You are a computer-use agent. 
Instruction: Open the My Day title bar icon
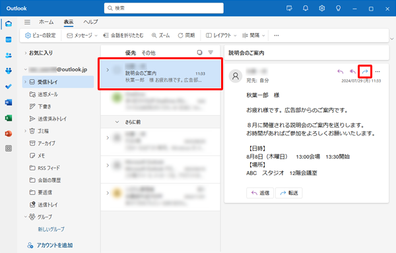point(290,9)
